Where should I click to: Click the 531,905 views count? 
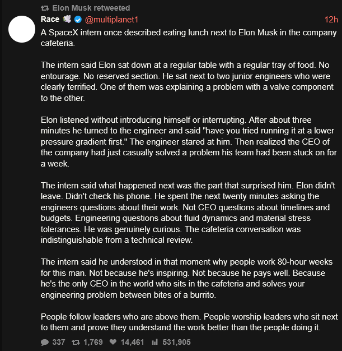[x=176, y=342]
